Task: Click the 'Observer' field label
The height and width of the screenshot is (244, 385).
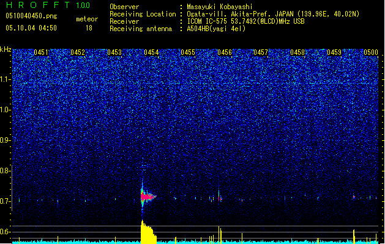Action: coord(124,7)
